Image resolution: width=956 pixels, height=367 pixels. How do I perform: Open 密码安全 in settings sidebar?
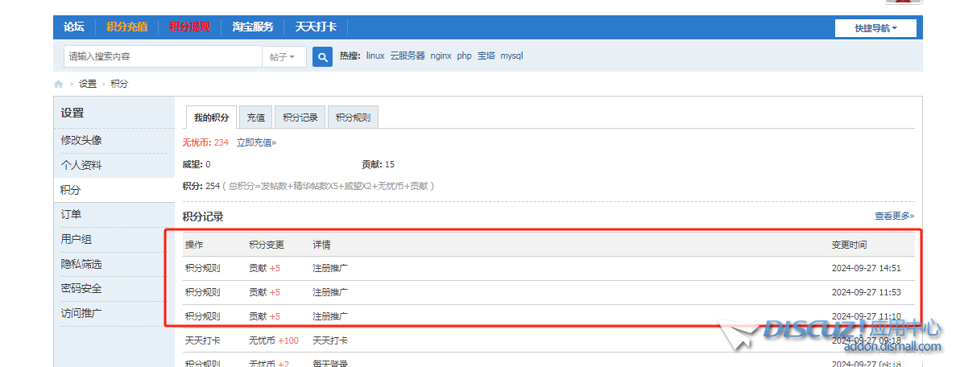(81, 288)
